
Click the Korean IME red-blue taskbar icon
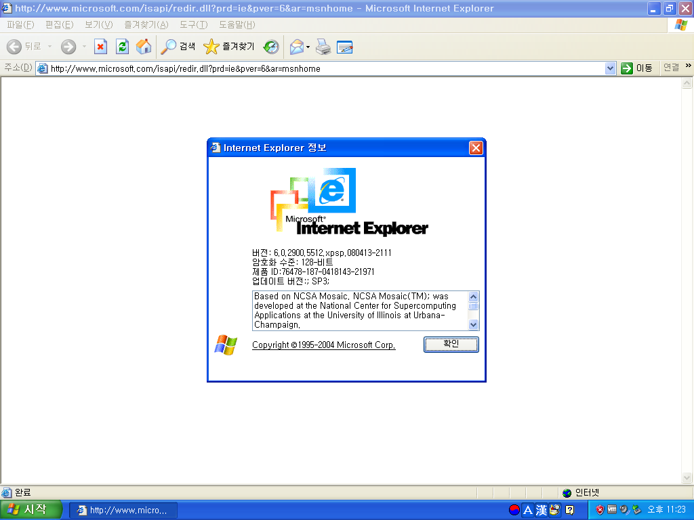tap(514, 510)
